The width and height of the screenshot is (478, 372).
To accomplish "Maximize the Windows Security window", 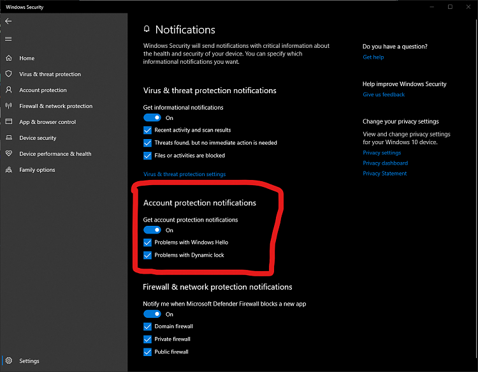I will (x=450, y=7).
